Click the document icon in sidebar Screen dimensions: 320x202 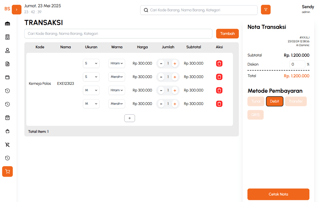point(7,64)
